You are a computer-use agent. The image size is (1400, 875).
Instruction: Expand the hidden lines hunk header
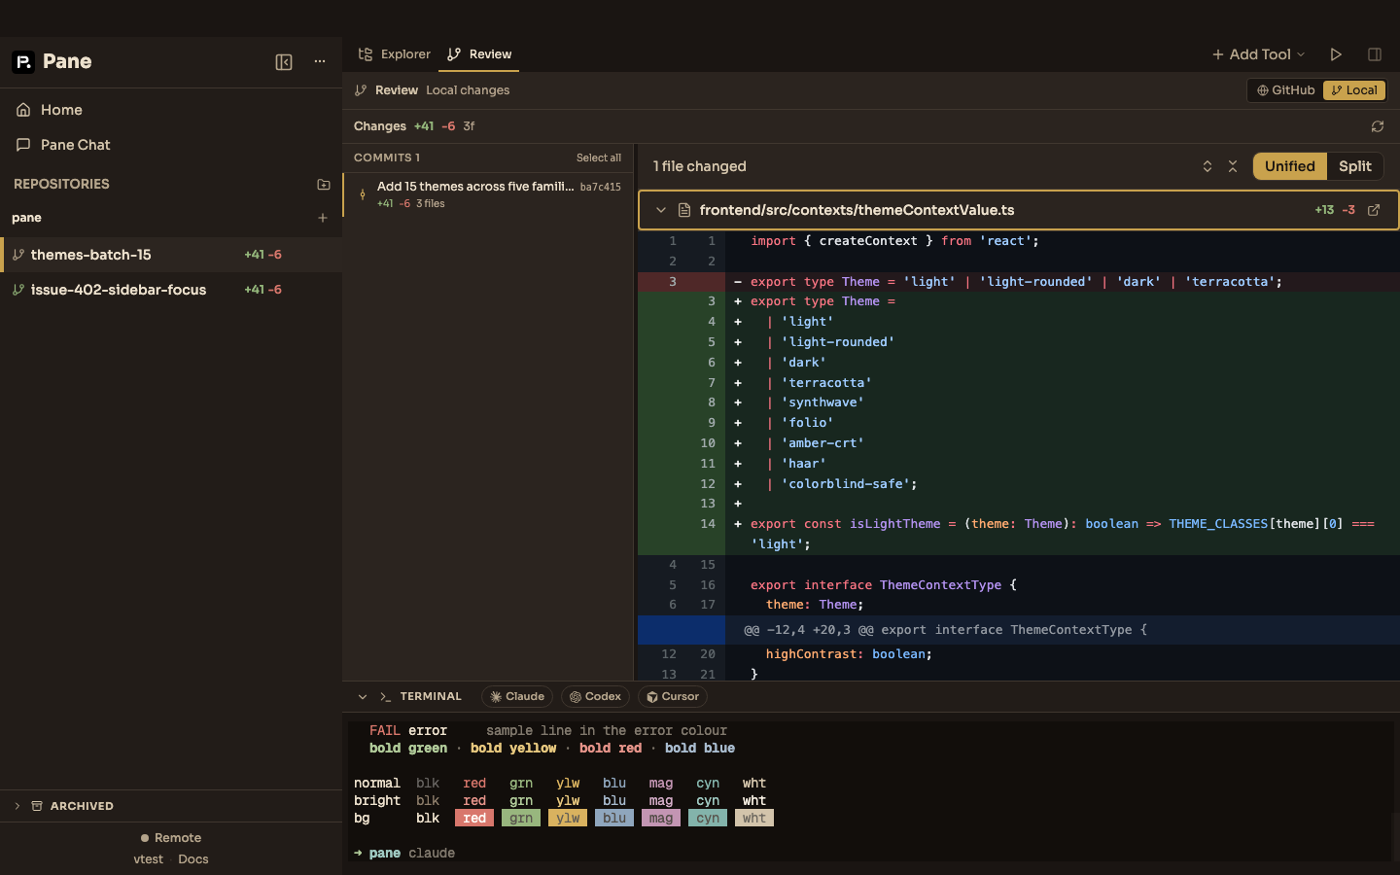point(1019,630)
